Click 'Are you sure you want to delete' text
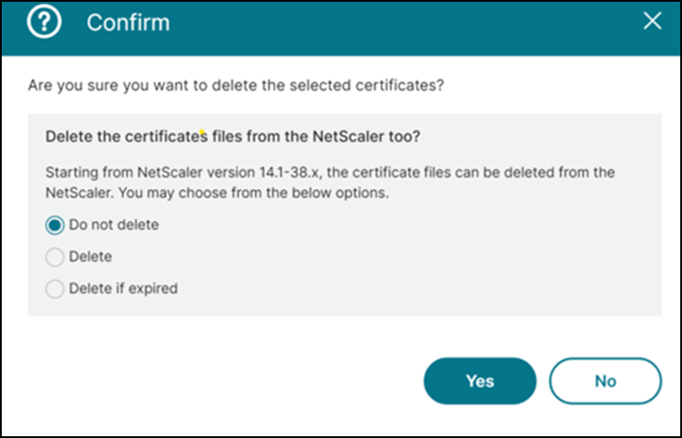The height and width of the screenshot is (438, 682). (144, 85)
